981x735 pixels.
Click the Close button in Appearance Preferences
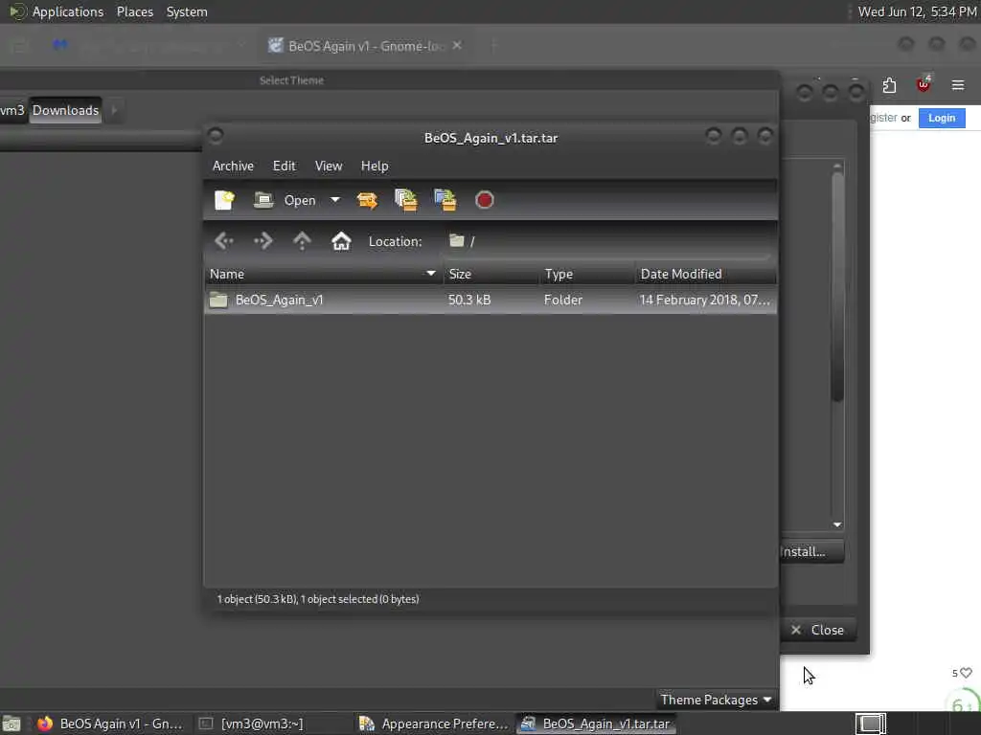click(818, 630)
